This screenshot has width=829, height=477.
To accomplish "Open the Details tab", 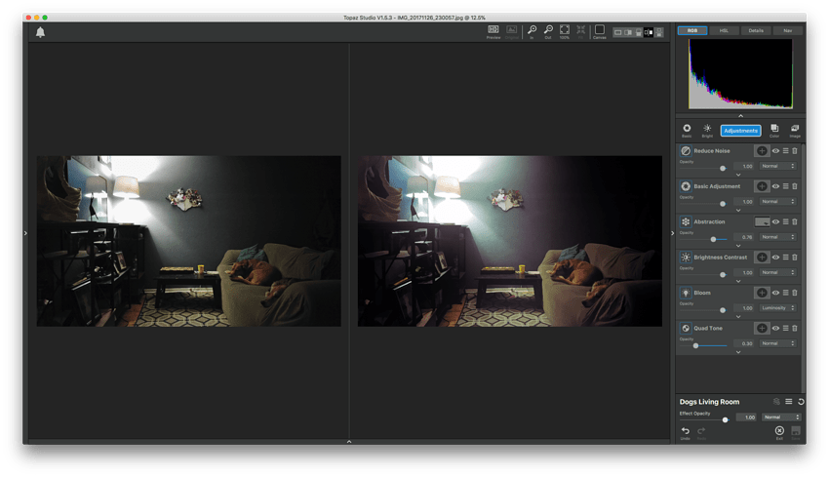I will [x=756, y=30].
